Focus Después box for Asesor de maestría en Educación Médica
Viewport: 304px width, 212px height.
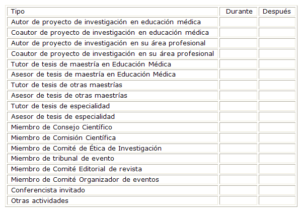277,75
